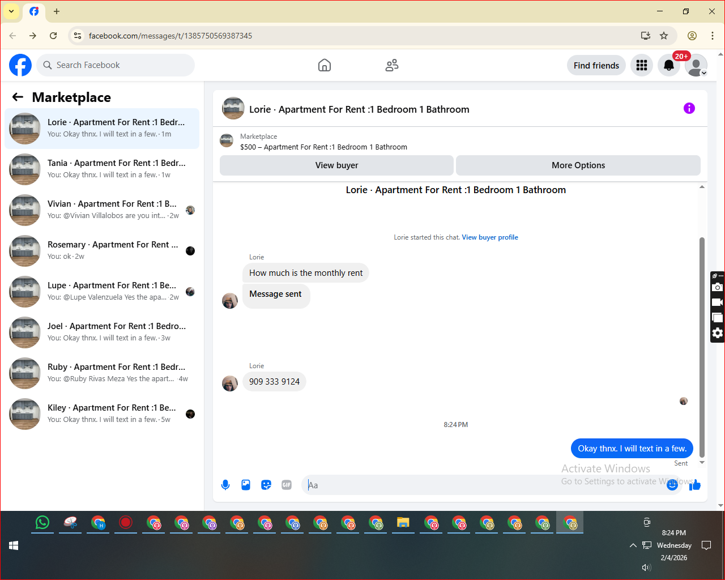
Task: Open Kiley conversation in the list
Action: (102, 414)
